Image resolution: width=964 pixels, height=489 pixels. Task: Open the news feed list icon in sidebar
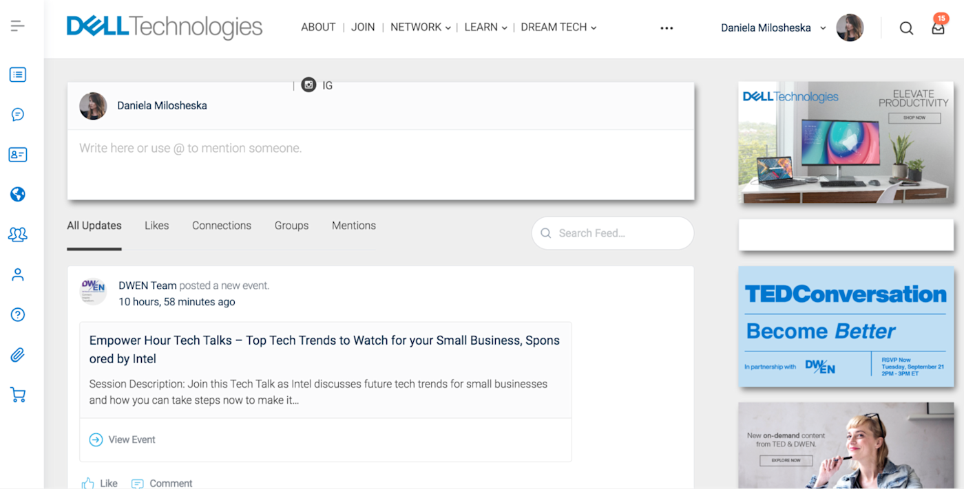click(18, 74)
